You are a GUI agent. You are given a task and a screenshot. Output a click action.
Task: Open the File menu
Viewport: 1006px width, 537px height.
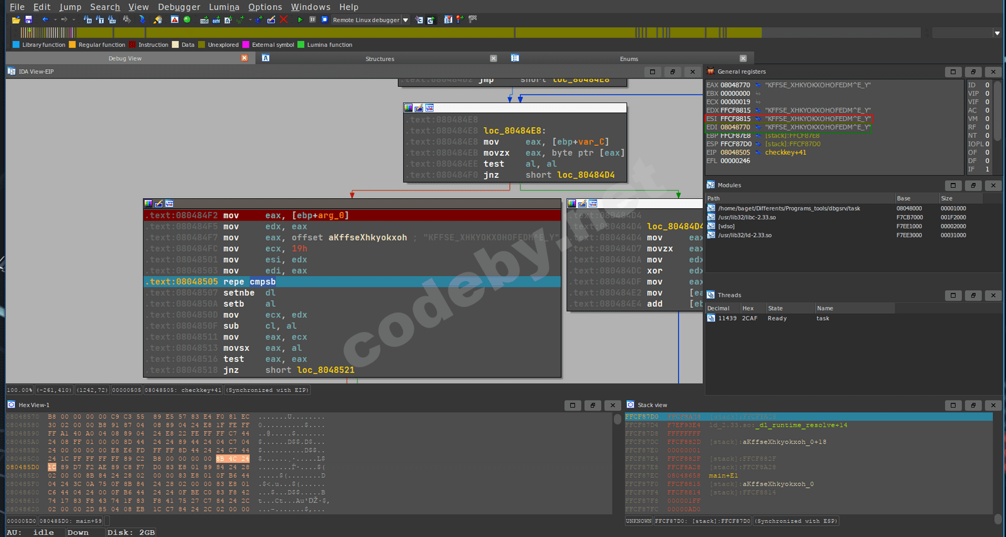coord(17,7)
